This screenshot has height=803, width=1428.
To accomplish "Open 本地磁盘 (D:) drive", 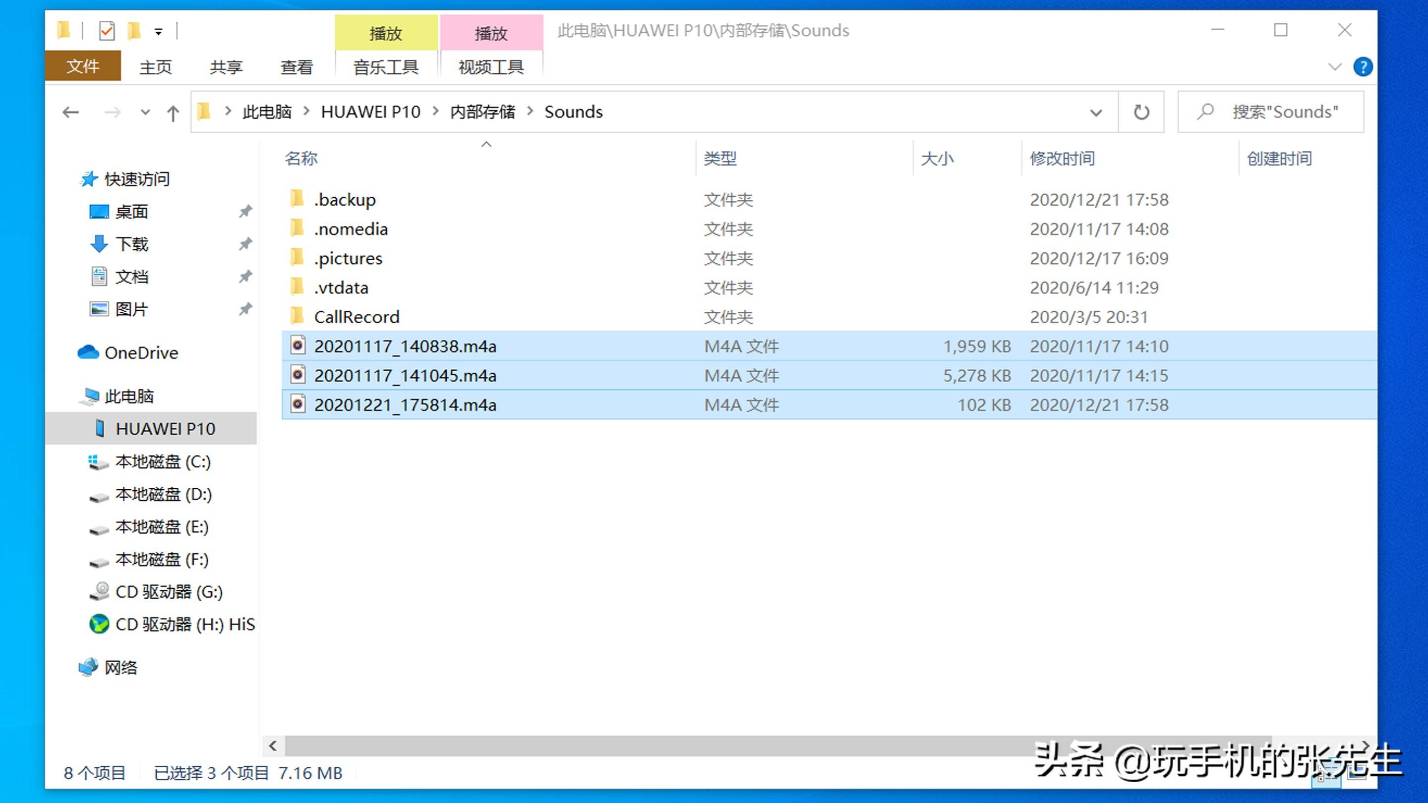I will pos(163,494).
